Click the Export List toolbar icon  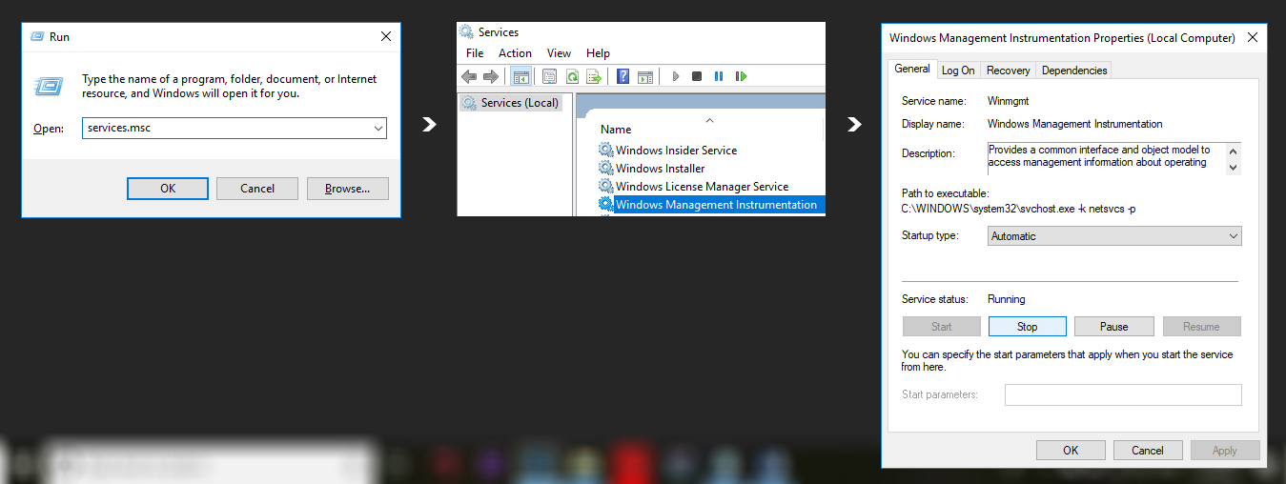(x=594, y=76)
